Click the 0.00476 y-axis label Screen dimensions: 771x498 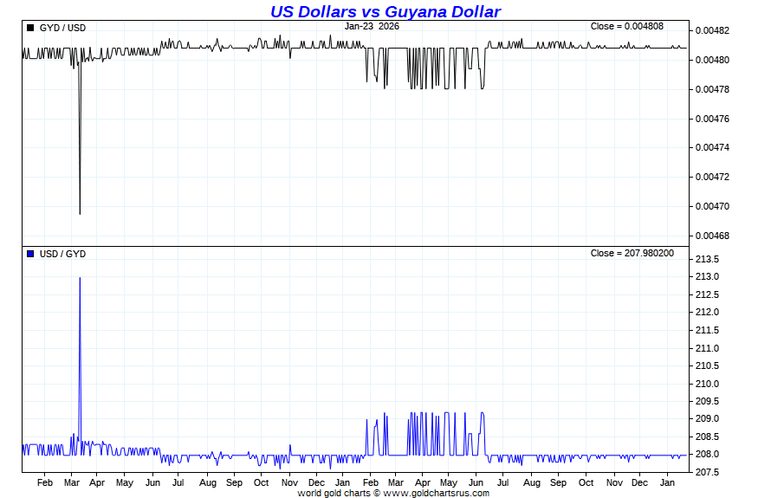point(712,119)
